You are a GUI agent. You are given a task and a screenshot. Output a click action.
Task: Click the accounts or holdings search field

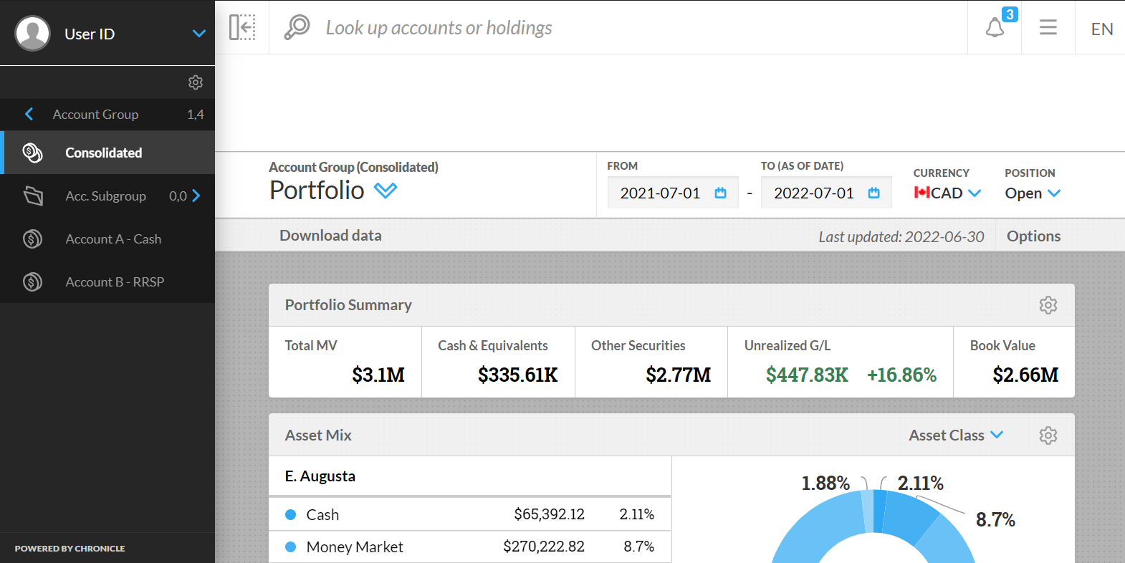coord(439,28)
